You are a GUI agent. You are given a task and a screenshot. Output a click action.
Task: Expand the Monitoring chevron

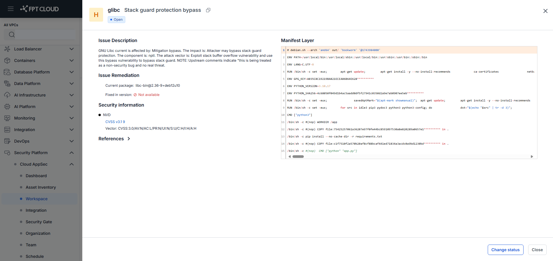point(72,118)
